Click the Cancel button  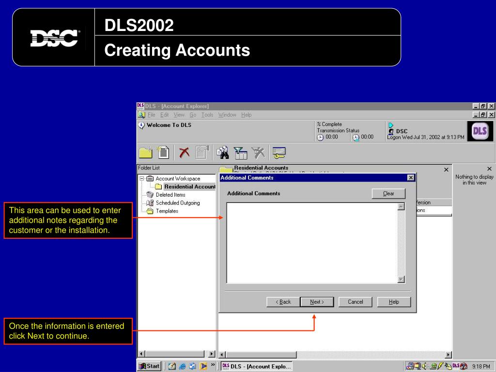(355, 302)
